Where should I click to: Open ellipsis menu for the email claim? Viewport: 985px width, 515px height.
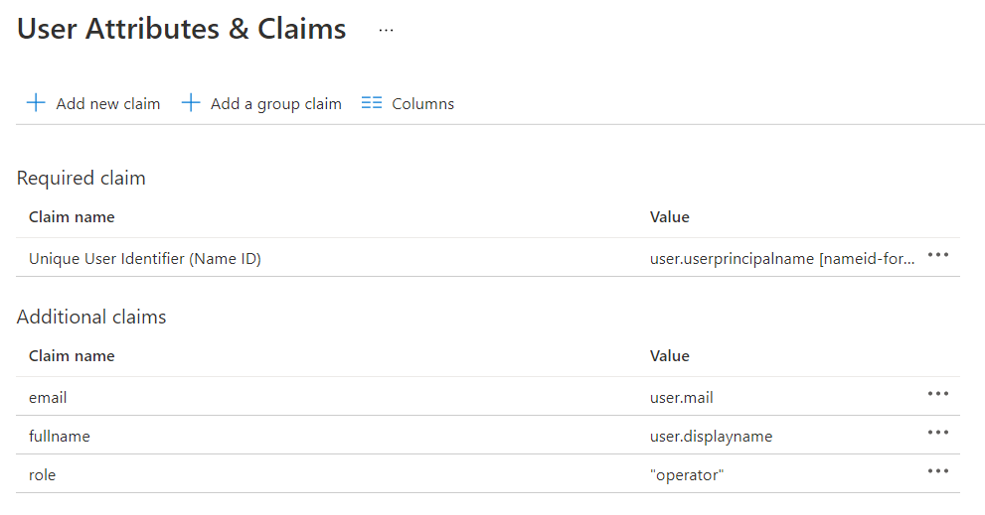[937, 394]
